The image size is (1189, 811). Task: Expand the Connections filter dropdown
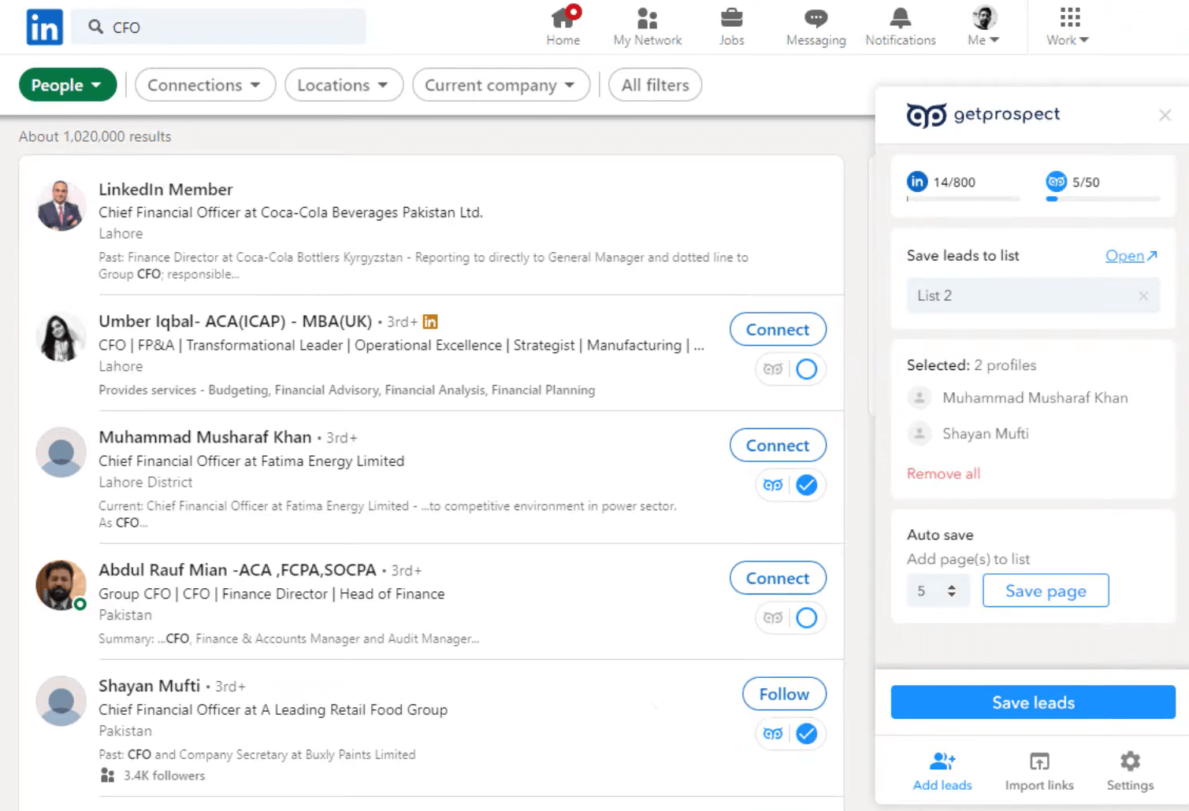point(205,85)
